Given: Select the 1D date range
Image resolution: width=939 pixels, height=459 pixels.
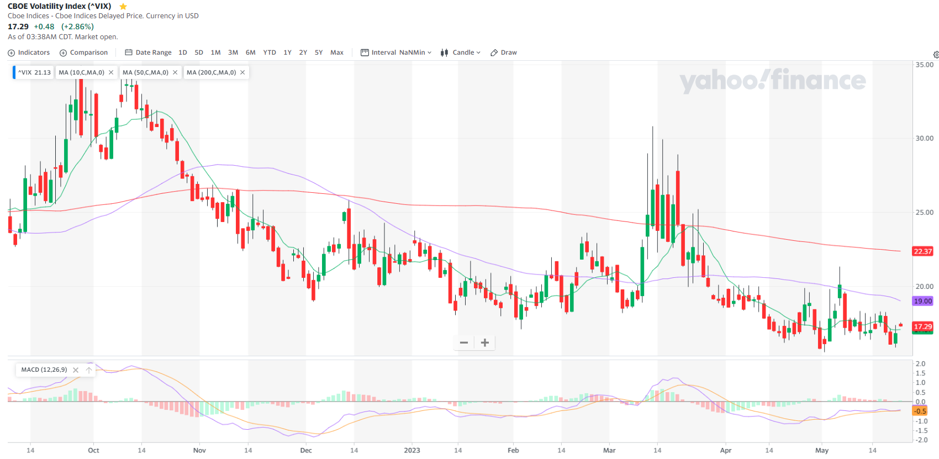Looking at the screenshot, I should coord(183,52).
